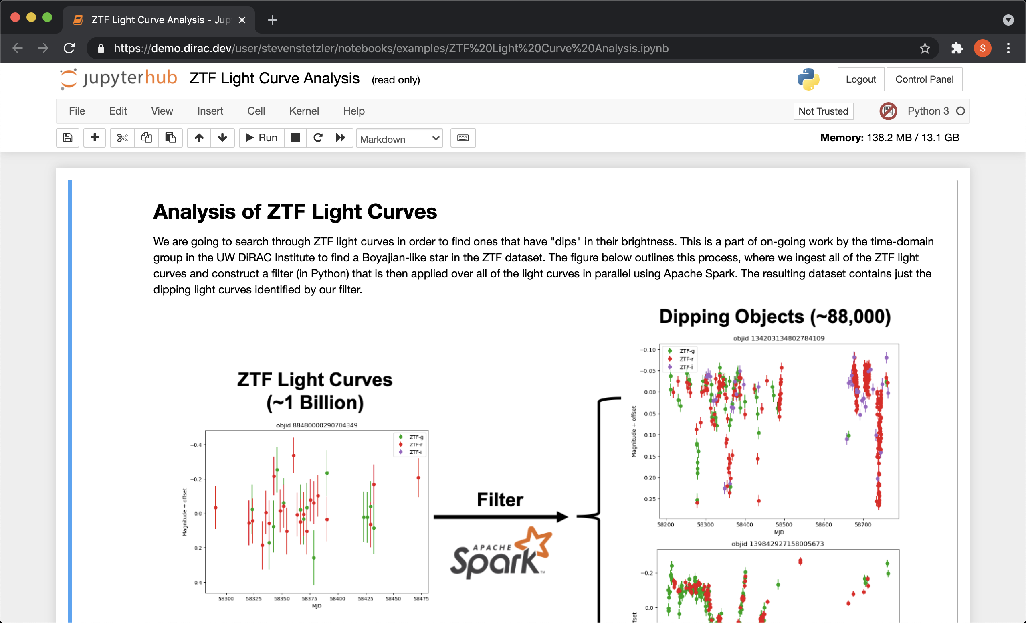Restart the kernel icon

318,138
